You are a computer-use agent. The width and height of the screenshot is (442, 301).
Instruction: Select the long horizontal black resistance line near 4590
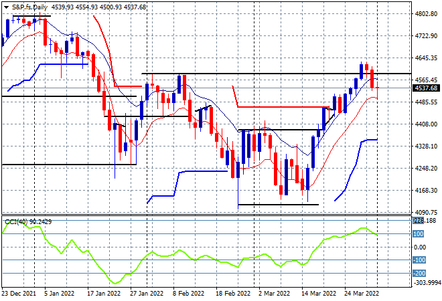pos(276,74)
